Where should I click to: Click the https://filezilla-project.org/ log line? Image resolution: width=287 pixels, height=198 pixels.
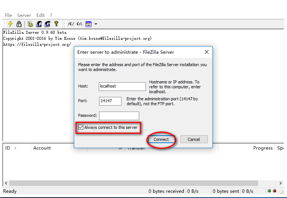(x=37, y=44)
